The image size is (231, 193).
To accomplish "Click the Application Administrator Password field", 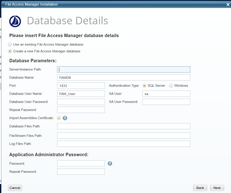I will 81,163.
